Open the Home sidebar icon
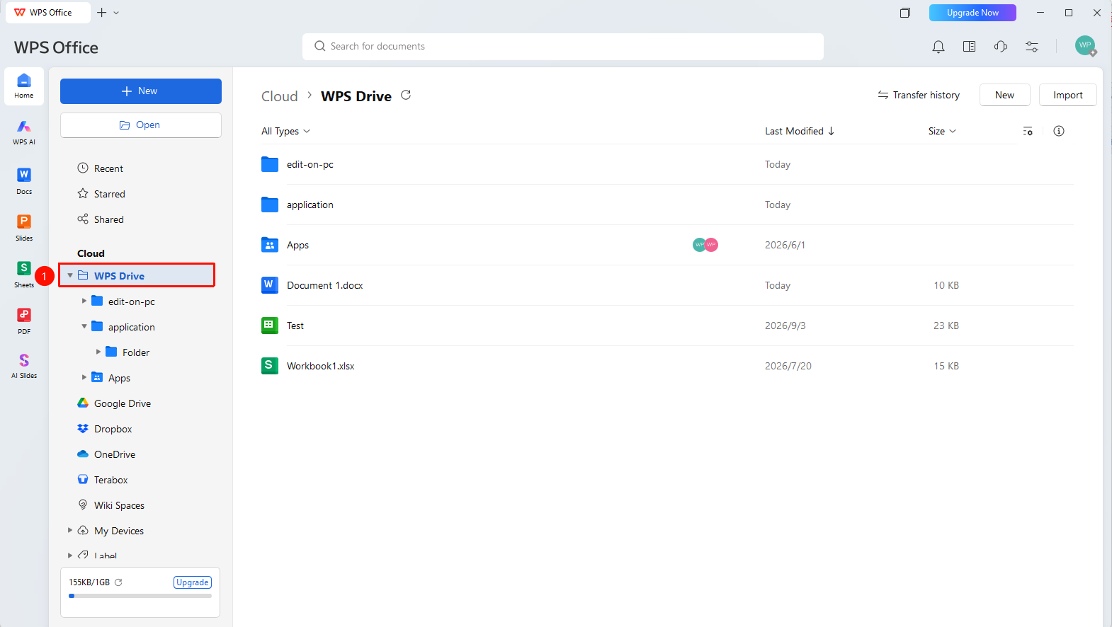The image size is (1112, 627). [24, 86]
